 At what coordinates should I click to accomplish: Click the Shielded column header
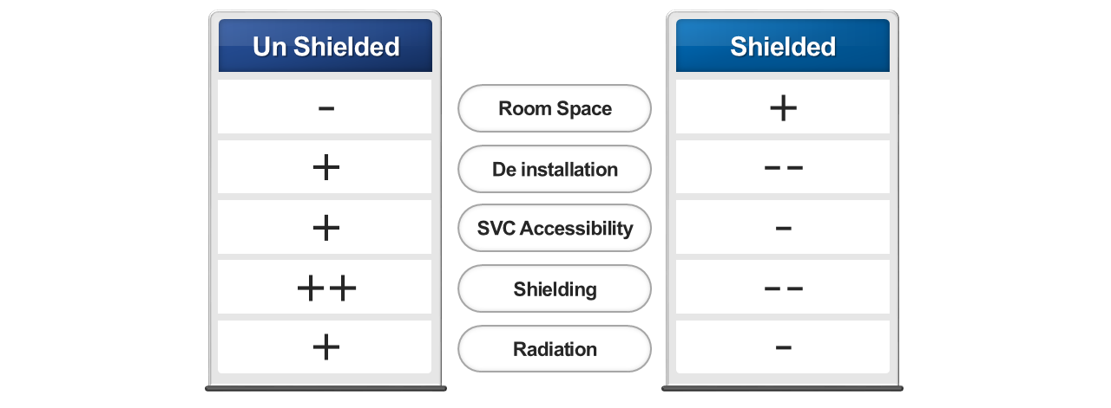[x=782, y=46]
